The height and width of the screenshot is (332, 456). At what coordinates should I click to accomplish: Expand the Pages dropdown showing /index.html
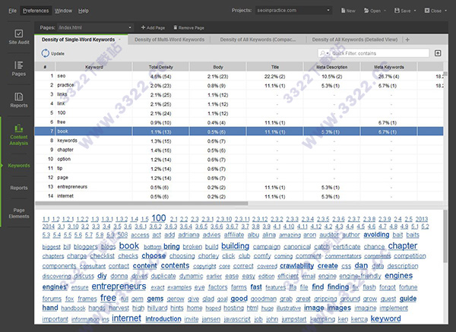[131, 27]
